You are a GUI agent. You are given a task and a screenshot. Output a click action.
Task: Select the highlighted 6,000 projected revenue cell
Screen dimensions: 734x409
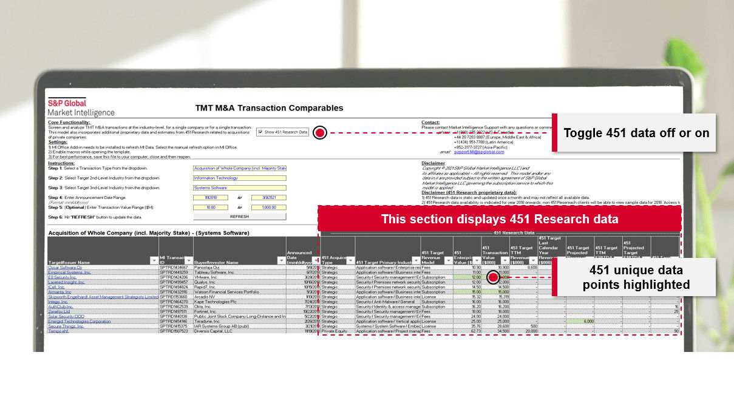[x=580, y=321]
